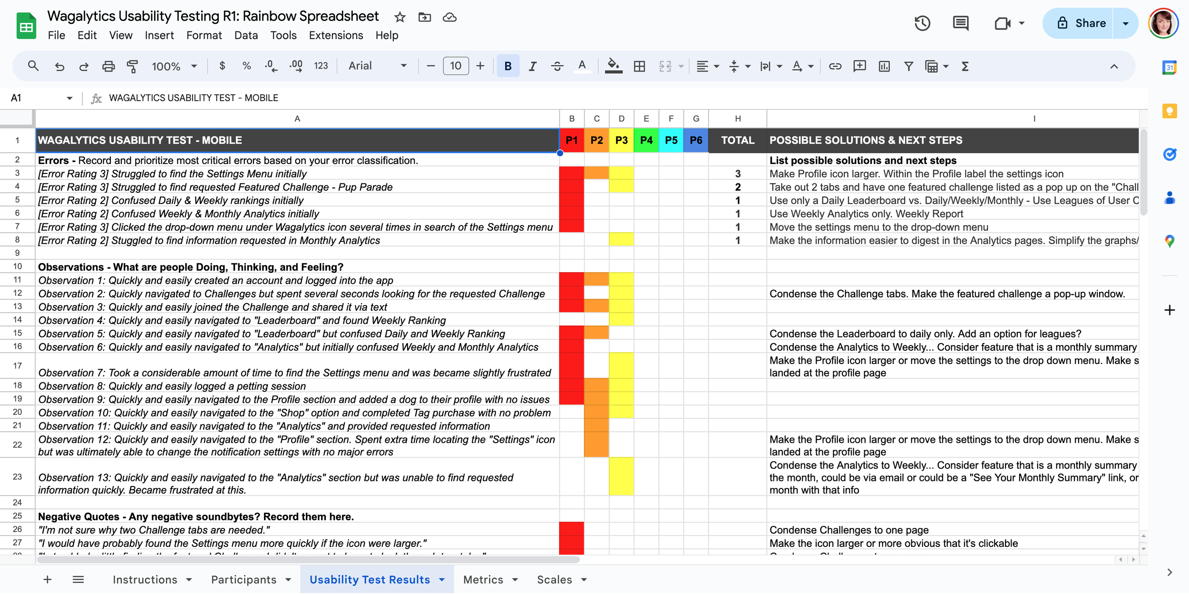Toggle italic formatting
Screen dimensions: 1189x594
[532, 66]
